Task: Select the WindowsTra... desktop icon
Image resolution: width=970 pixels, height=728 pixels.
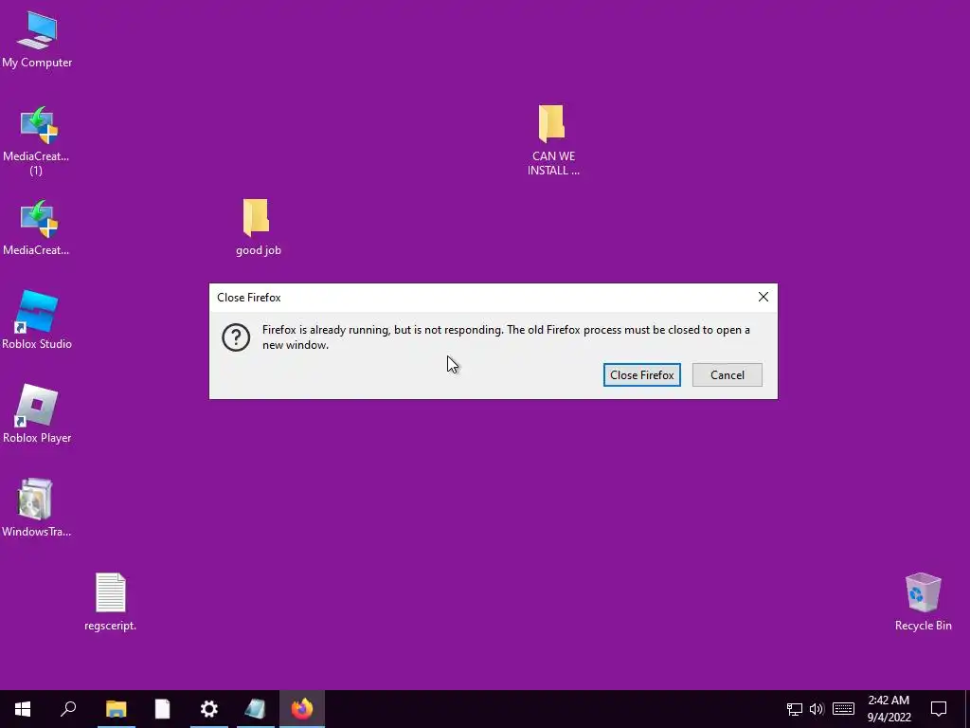Action: pyautogui.click(x=37, y=508)
